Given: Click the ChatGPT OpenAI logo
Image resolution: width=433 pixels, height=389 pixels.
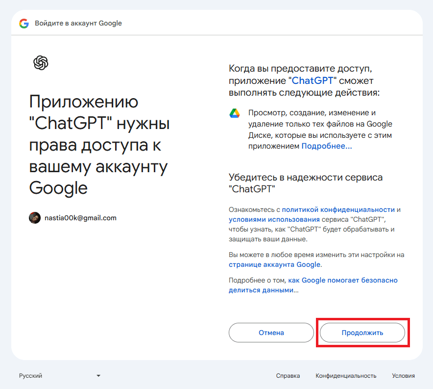Looking at the screenshot, I should [41, 63].
